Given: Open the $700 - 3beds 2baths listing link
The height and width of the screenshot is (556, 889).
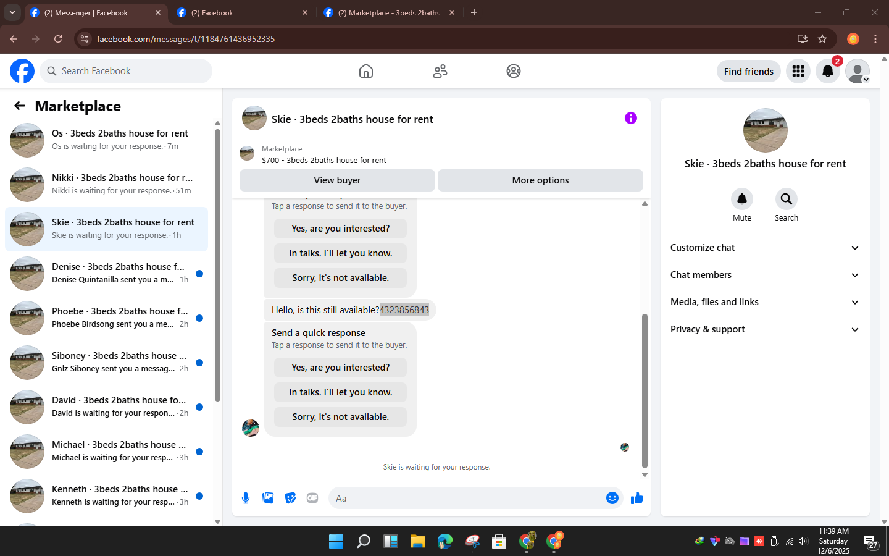Looking at the screenshot, I should (323, 160).
